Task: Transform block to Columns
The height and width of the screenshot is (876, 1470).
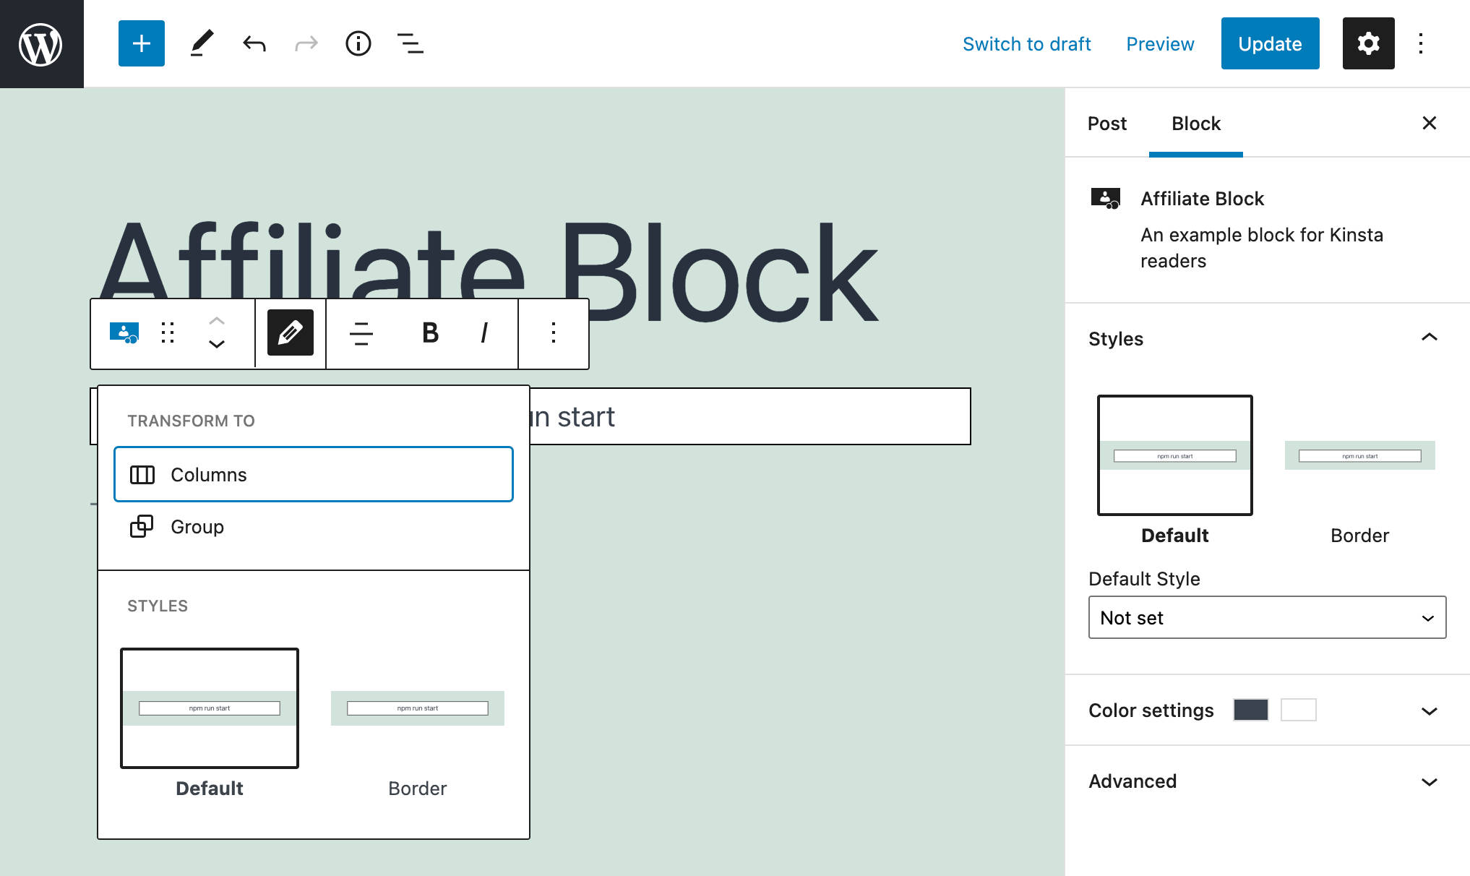Action: pos(313,475)
